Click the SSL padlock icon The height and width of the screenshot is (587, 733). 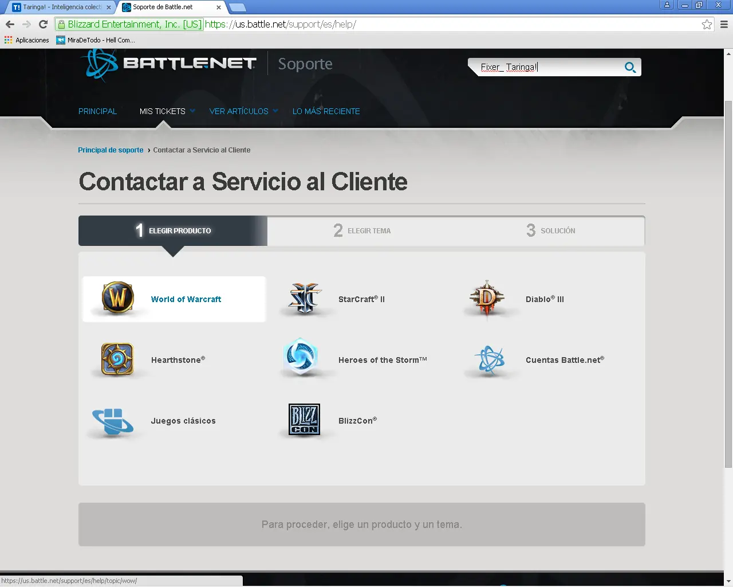pyautogui.click(x=62, y=24)
